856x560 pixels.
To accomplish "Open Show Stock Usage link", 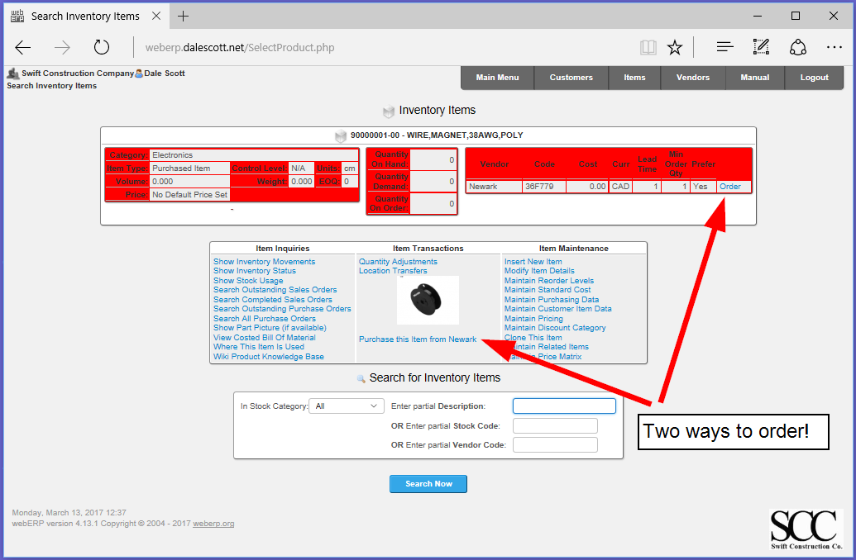I will point(248,280).
